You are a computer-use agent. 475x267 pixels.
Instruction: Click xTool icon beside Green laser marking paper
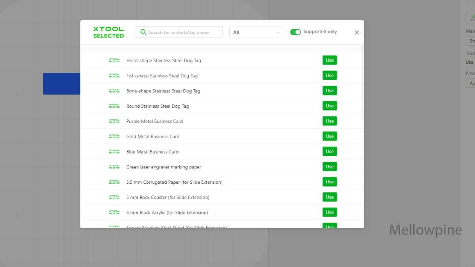pos(114,167)
